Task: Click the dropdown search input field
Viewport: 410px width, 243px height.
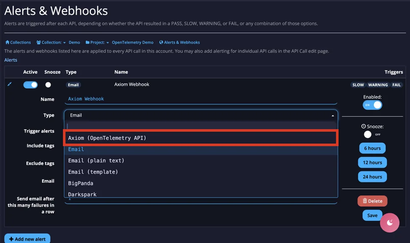Action: tap(201, 126)
